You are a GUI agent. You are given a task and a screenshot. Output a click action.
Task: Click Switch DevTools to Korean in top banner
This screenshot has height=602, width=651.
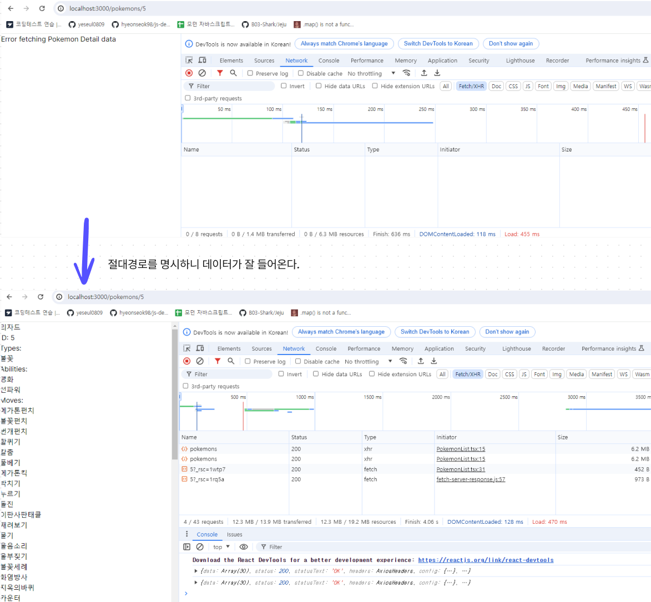click(438, 44)
